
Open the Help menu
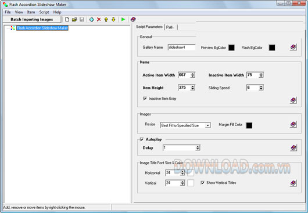(57, 12)
